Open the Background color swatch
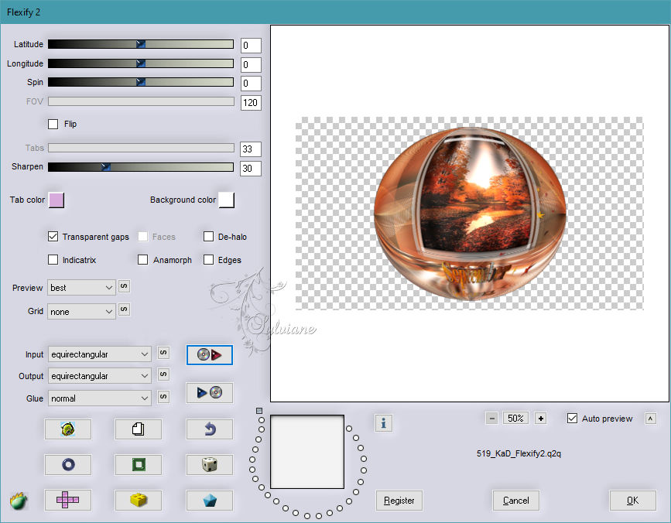 [227, 200]
